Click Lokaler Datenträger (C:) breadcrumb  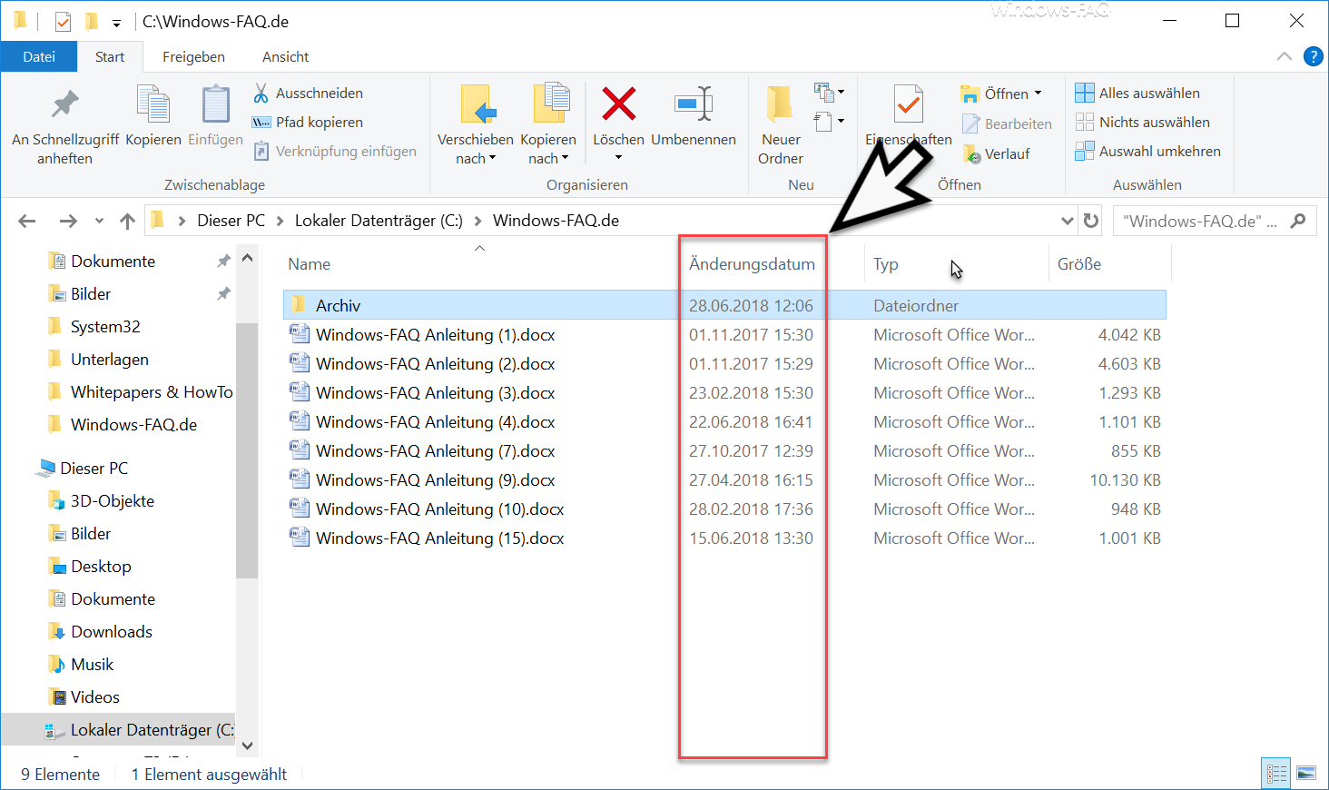(x=379, y=221)
